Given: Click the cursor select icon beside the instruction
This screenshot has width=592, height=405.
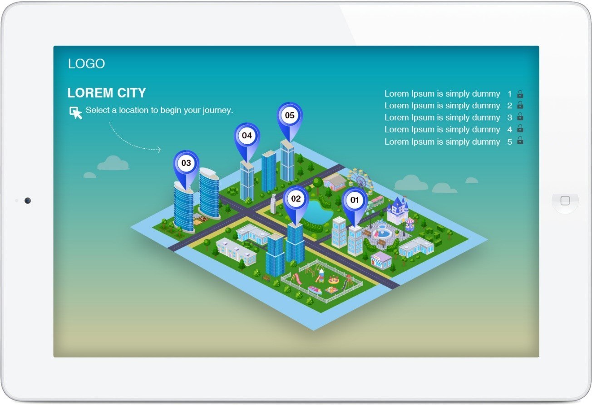Looking at the screenshot, I should tap(75, 112).
